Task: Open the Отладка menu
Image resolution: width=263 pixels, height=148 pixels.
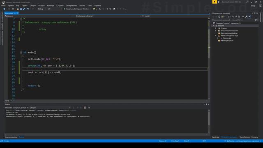Action: coord(41,5)
